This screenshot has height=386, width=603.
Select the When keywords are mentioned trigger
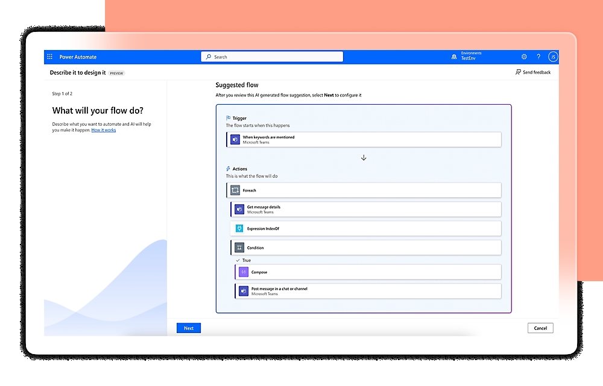tap(364, 140)
